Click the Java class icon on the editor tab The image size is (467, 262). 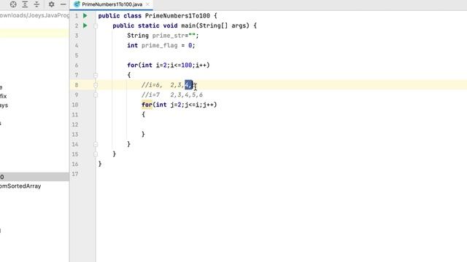(x=77, y=4)
